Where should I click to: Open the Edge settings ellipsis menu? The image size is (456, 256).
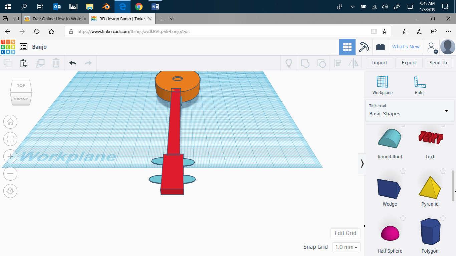pyautogui.click(x=448, y=31)
